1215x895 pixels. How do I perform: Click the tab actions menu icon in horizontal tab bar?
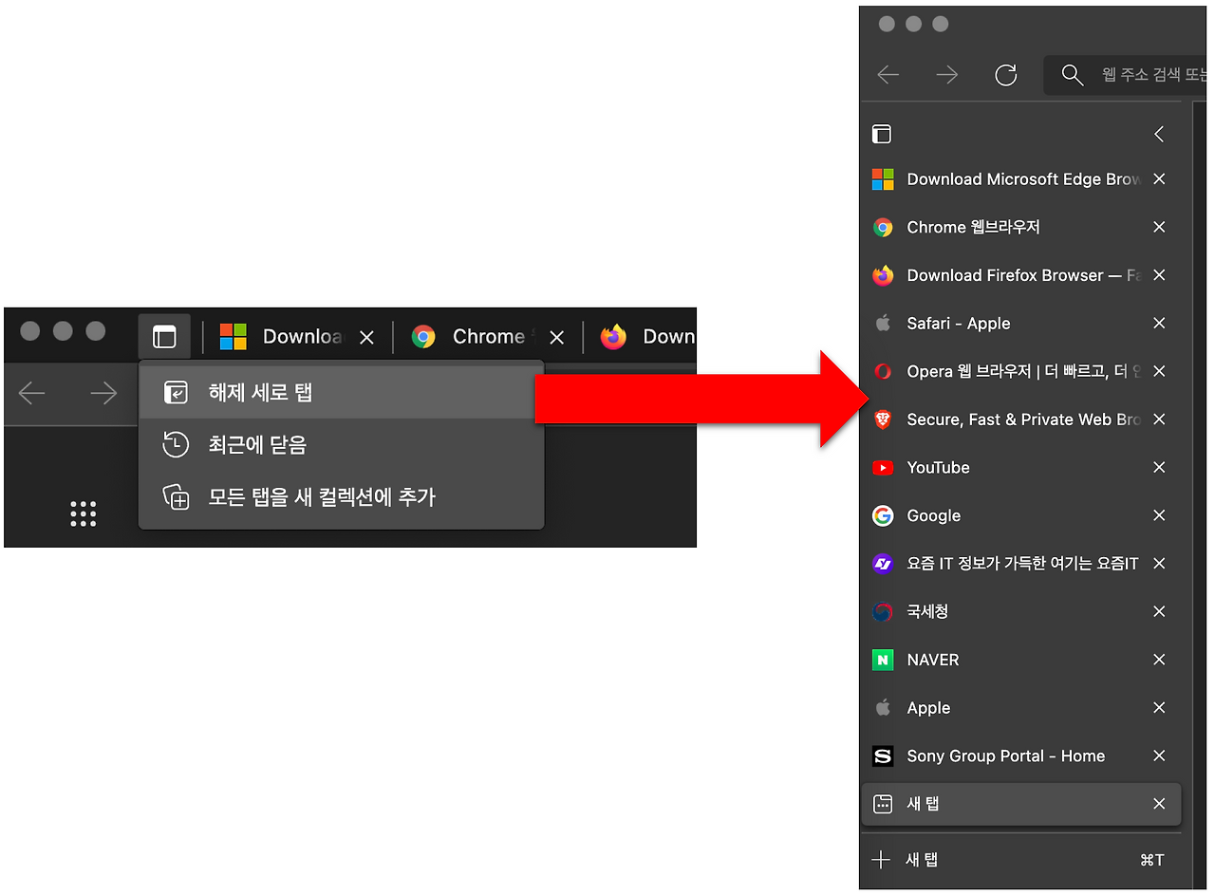pos(164,336)
